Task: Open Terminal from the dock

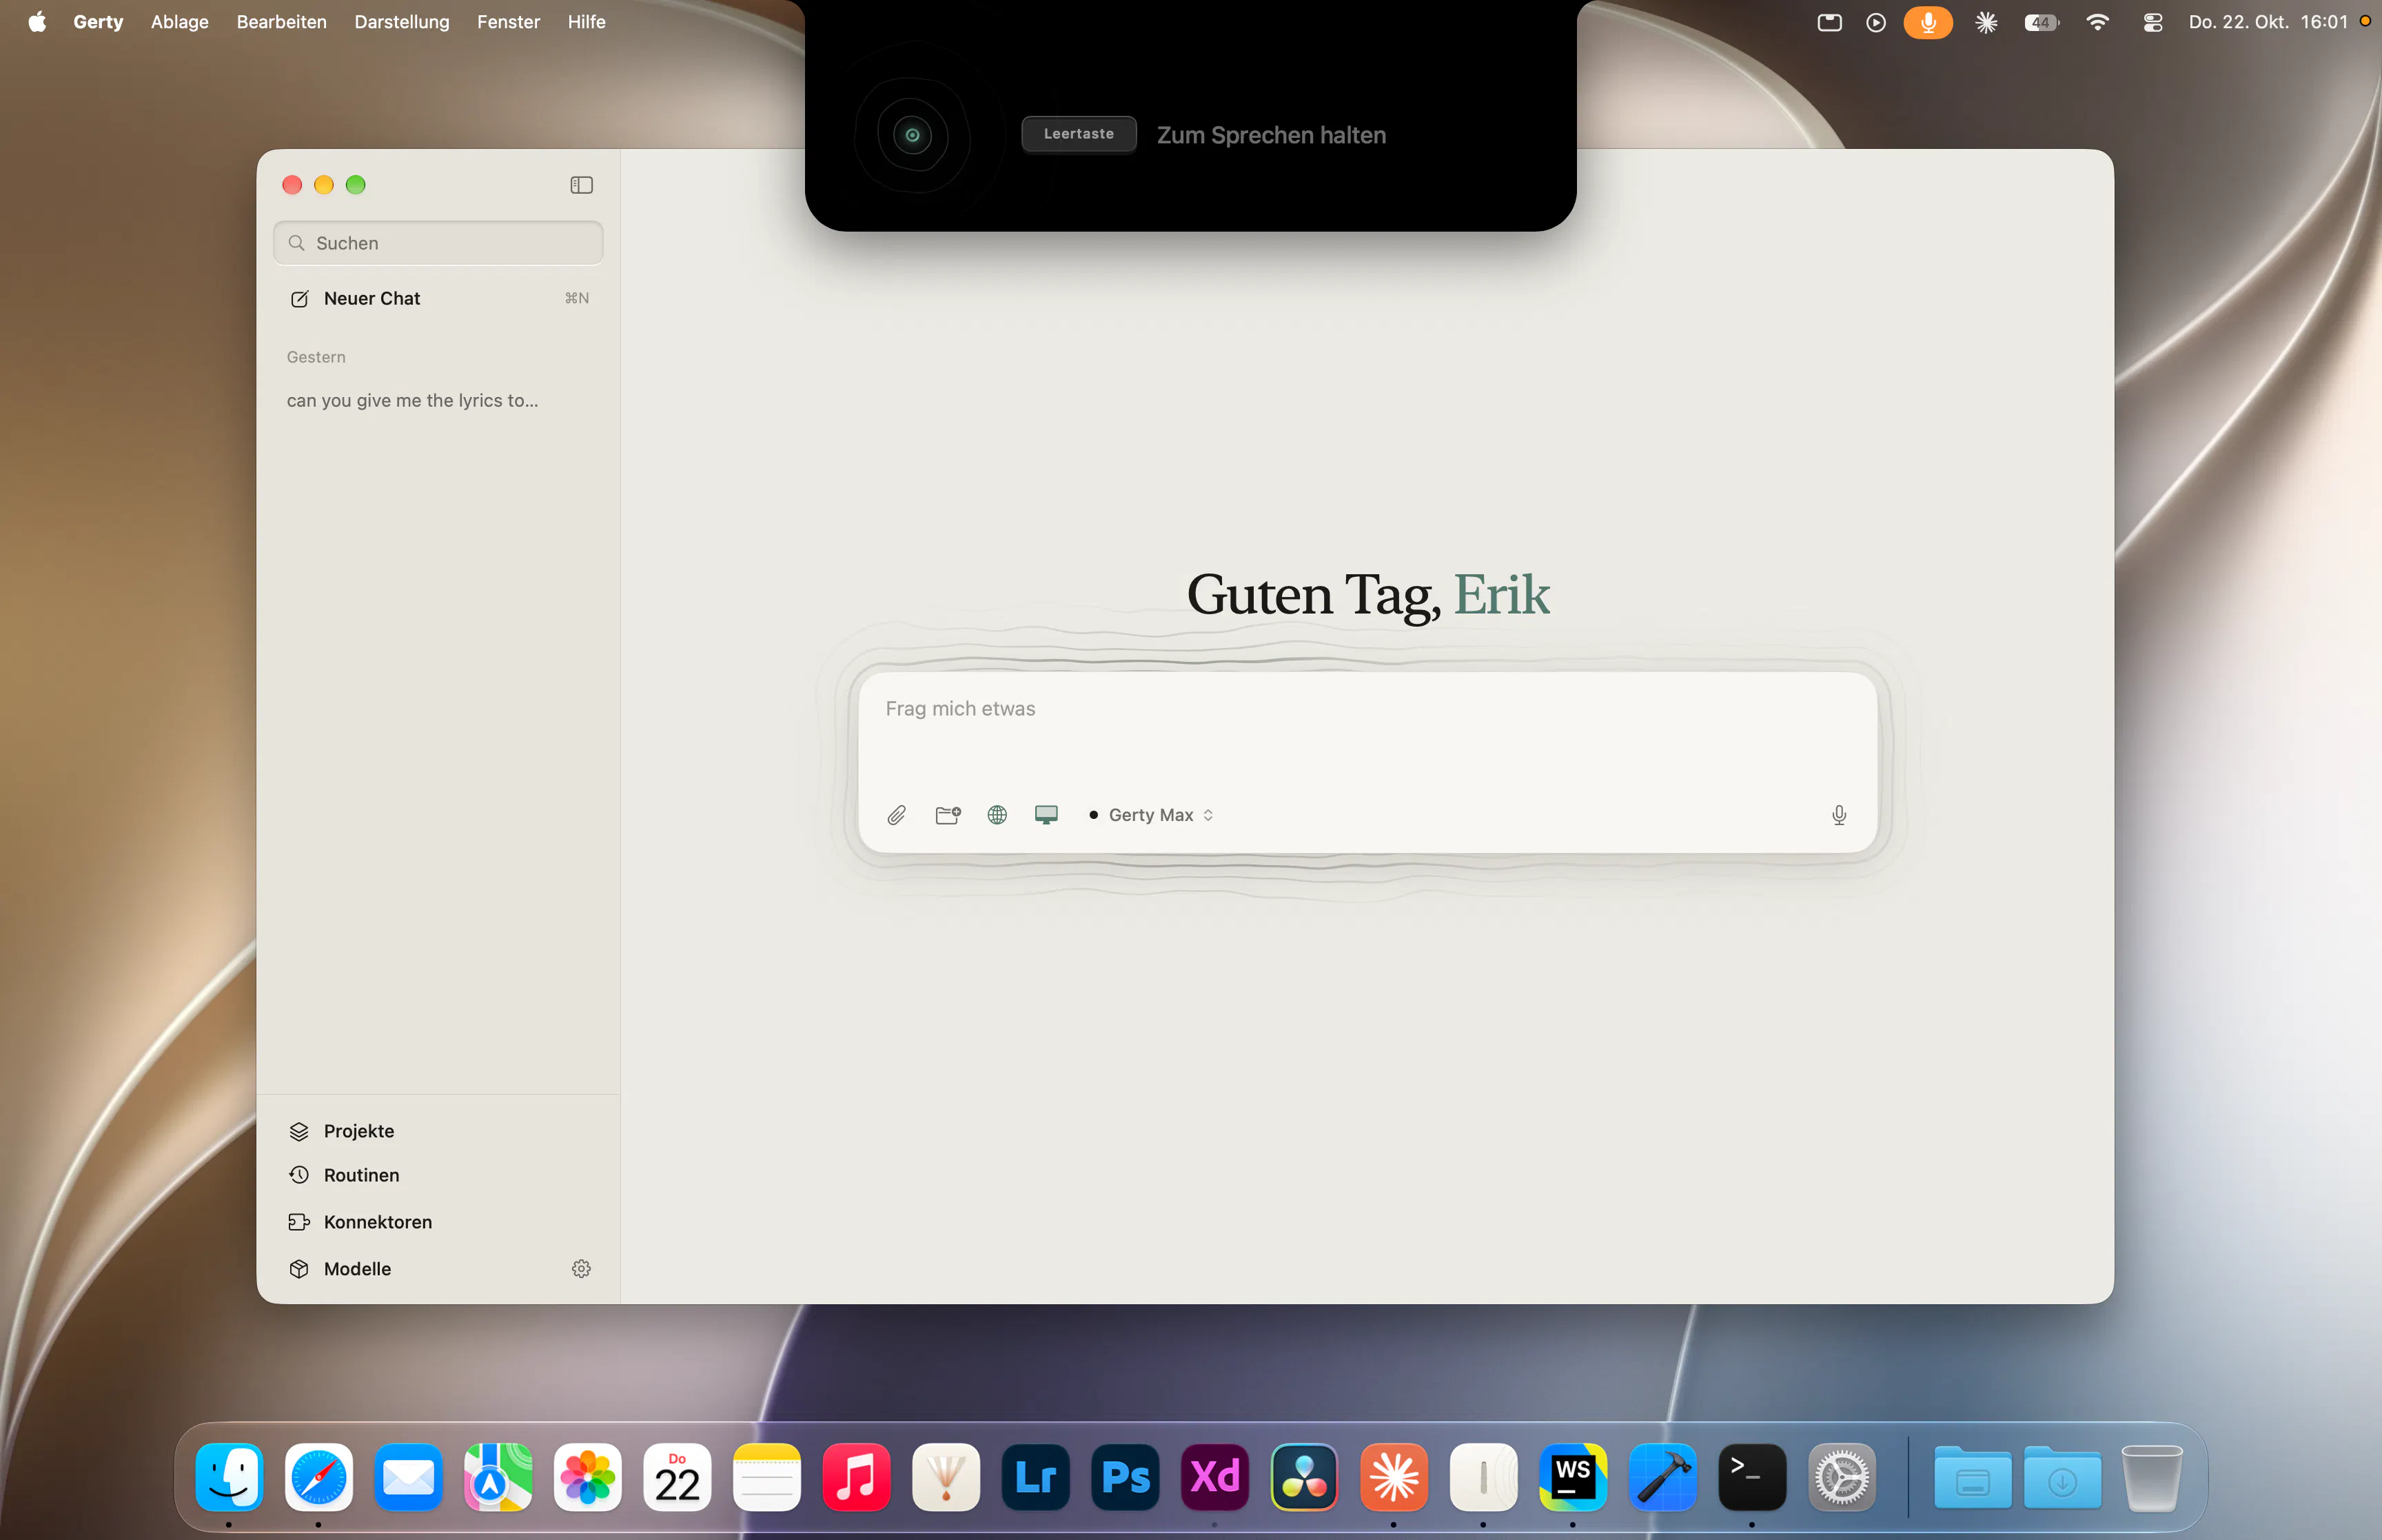Action: click(1752, 1477)
